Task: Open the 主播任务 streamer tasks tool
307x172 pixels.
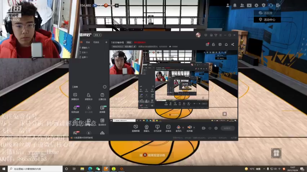Action: pyautogui.click(x=102, y=97)
